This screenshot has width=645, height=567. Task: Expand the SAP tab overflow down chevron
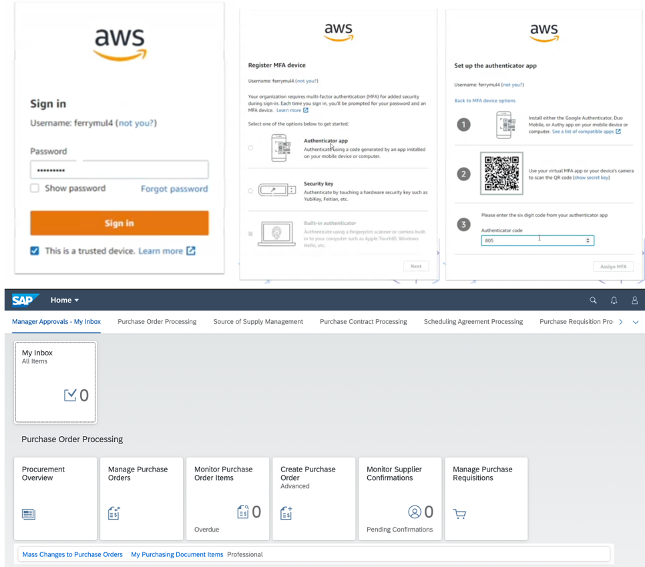[x=636, y=322]
